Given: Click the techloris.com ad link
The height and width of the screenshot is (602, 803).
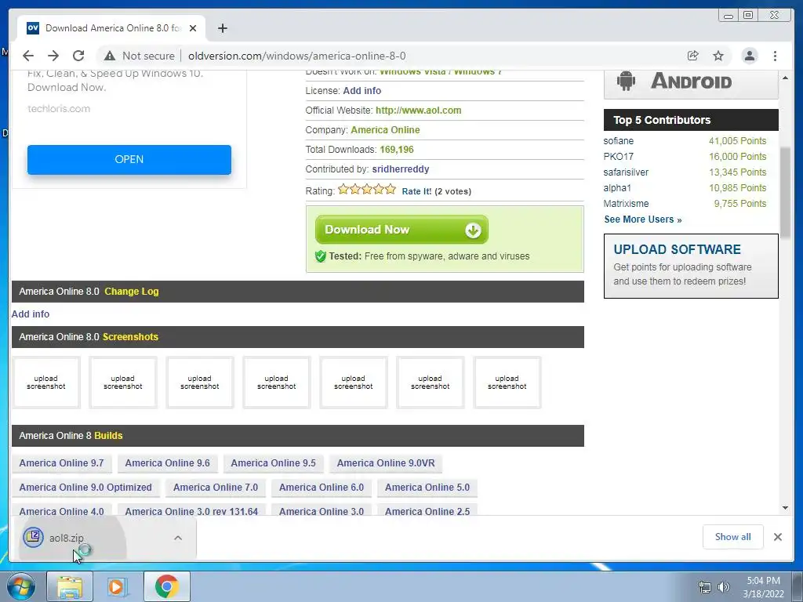Looking at the screenshot, I should point(59,108).
